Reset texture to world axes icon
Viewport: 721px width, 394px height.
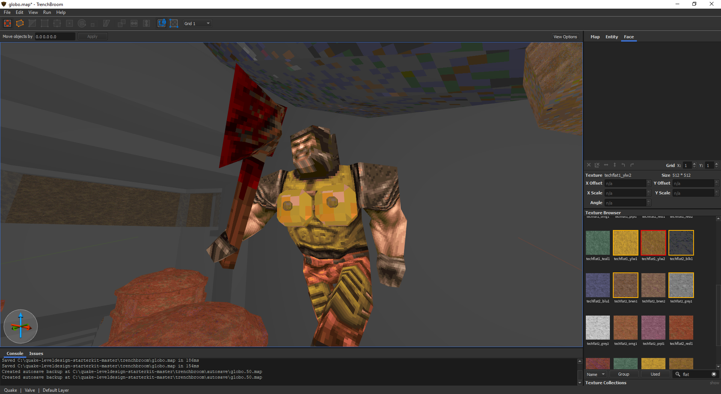click(597, 165)
